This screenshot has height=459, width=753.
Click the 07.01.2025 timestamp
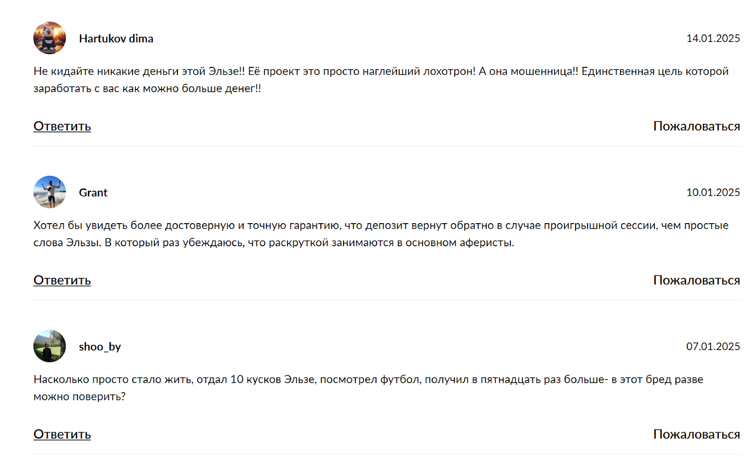click(x=713, y=346)
